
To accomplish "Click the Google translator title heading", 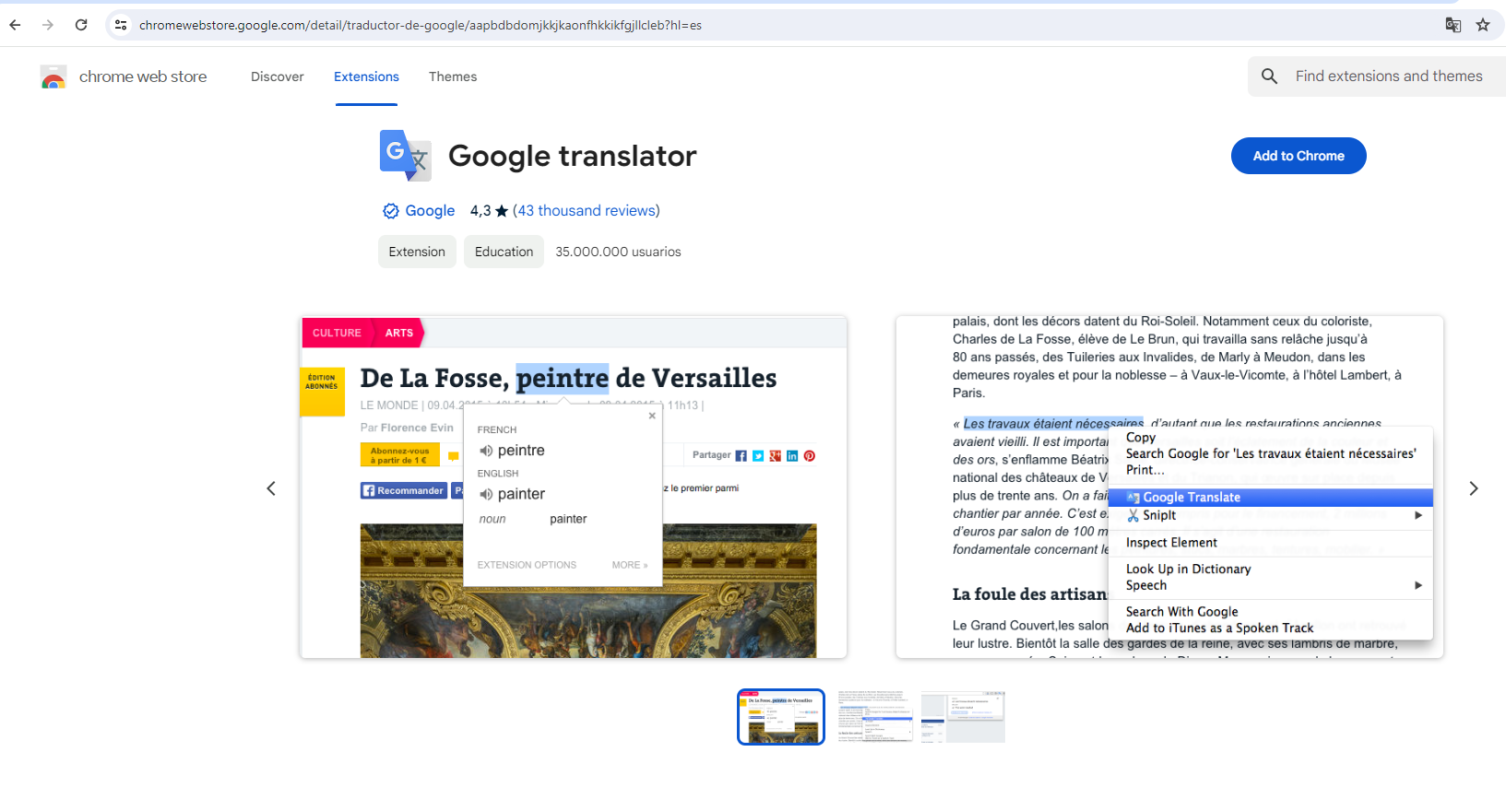I will click(x=572, y=157).
